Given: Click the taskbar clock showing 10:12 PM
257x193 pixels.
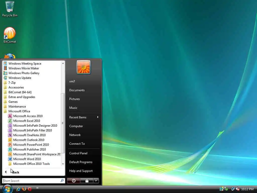Looking at the screenshot, I should (x=247, y=189).
